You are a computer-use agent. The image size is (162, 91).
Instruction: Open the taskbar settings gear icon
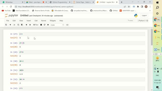[x=157, y=13]
